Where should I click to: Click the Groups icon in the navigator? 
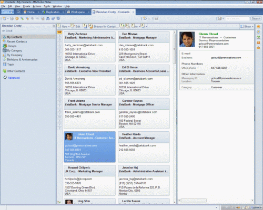click(x=5, y=46)
